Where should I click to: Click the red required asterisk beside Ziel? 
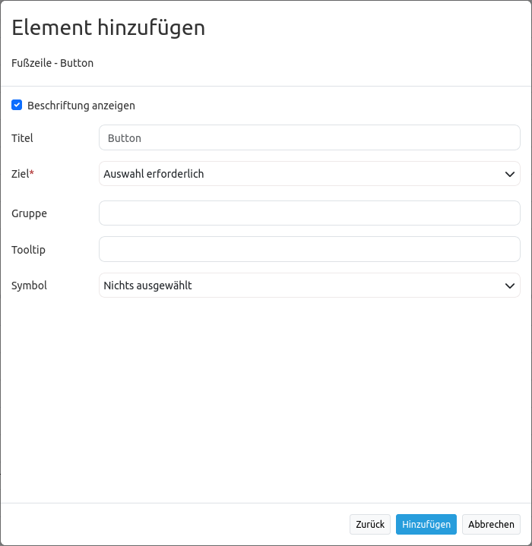[32, 173]
